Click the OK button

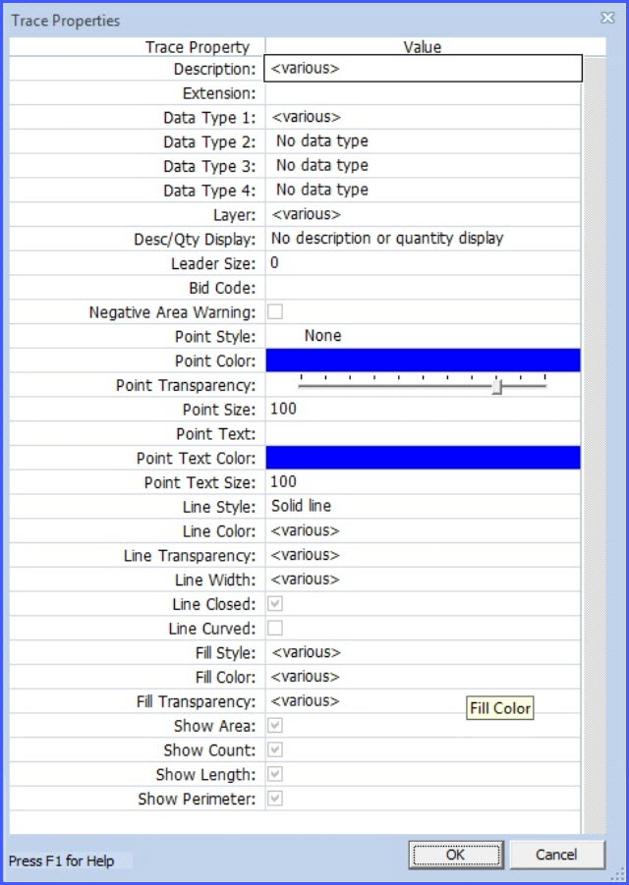pos(455,855)
